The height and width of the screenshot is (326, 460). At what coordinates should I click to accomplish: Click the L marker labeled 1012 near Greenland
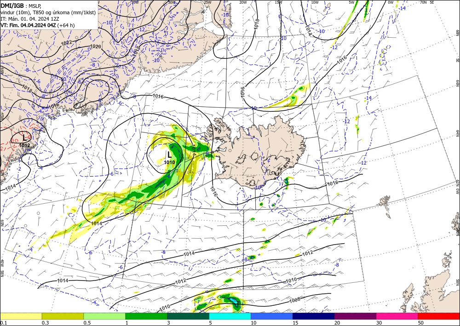tap(25, 137)
